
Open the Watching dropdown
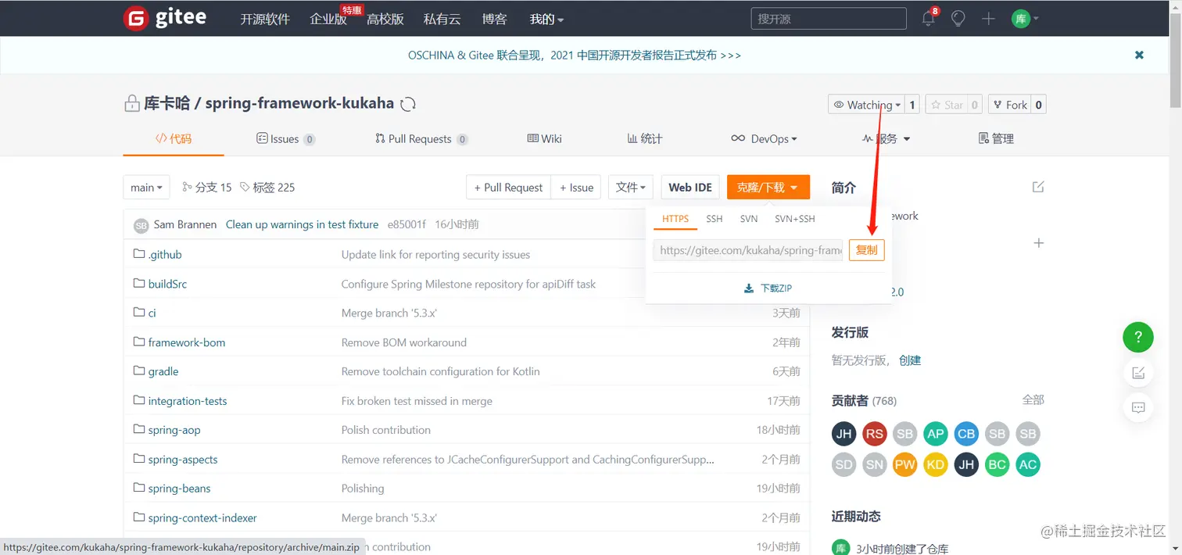(x=867, y=105)
